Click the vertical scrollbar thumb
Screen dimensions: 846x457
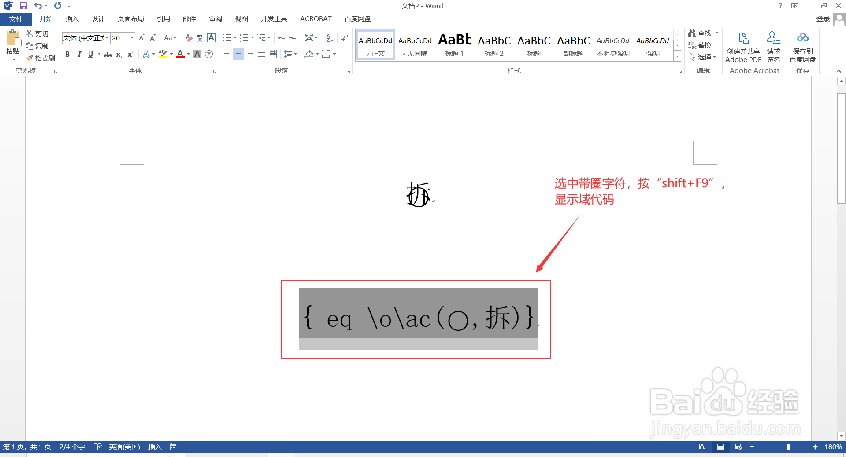point(841,148)
